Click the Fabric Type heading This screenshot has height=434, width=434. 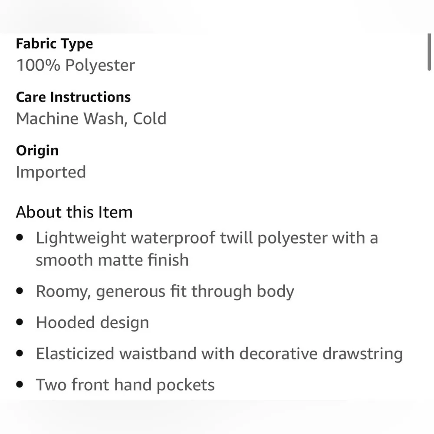pyautogui.click(x=54, y=44)
